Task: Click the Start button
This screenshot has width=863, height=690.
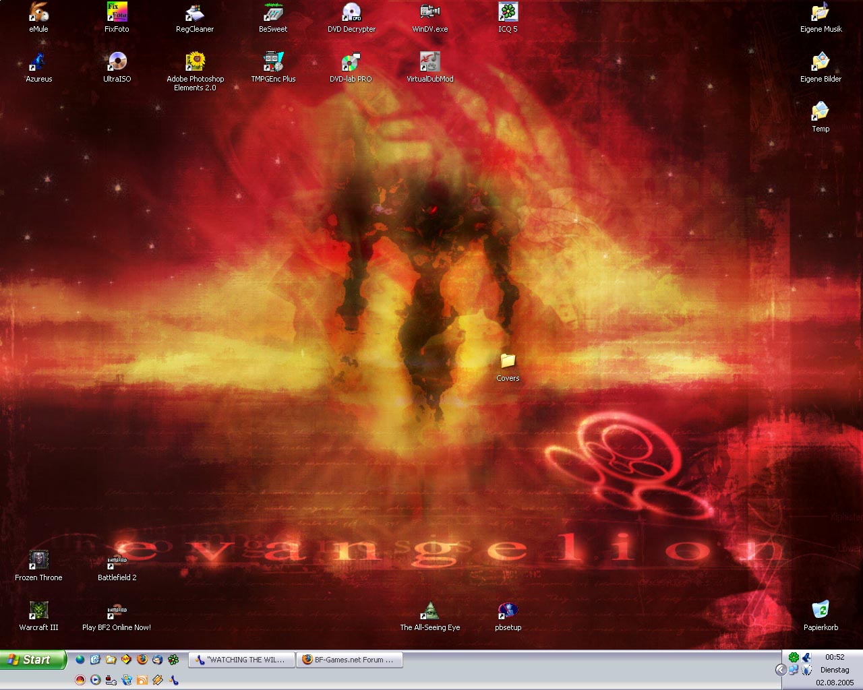Action: tap(33, 660)
